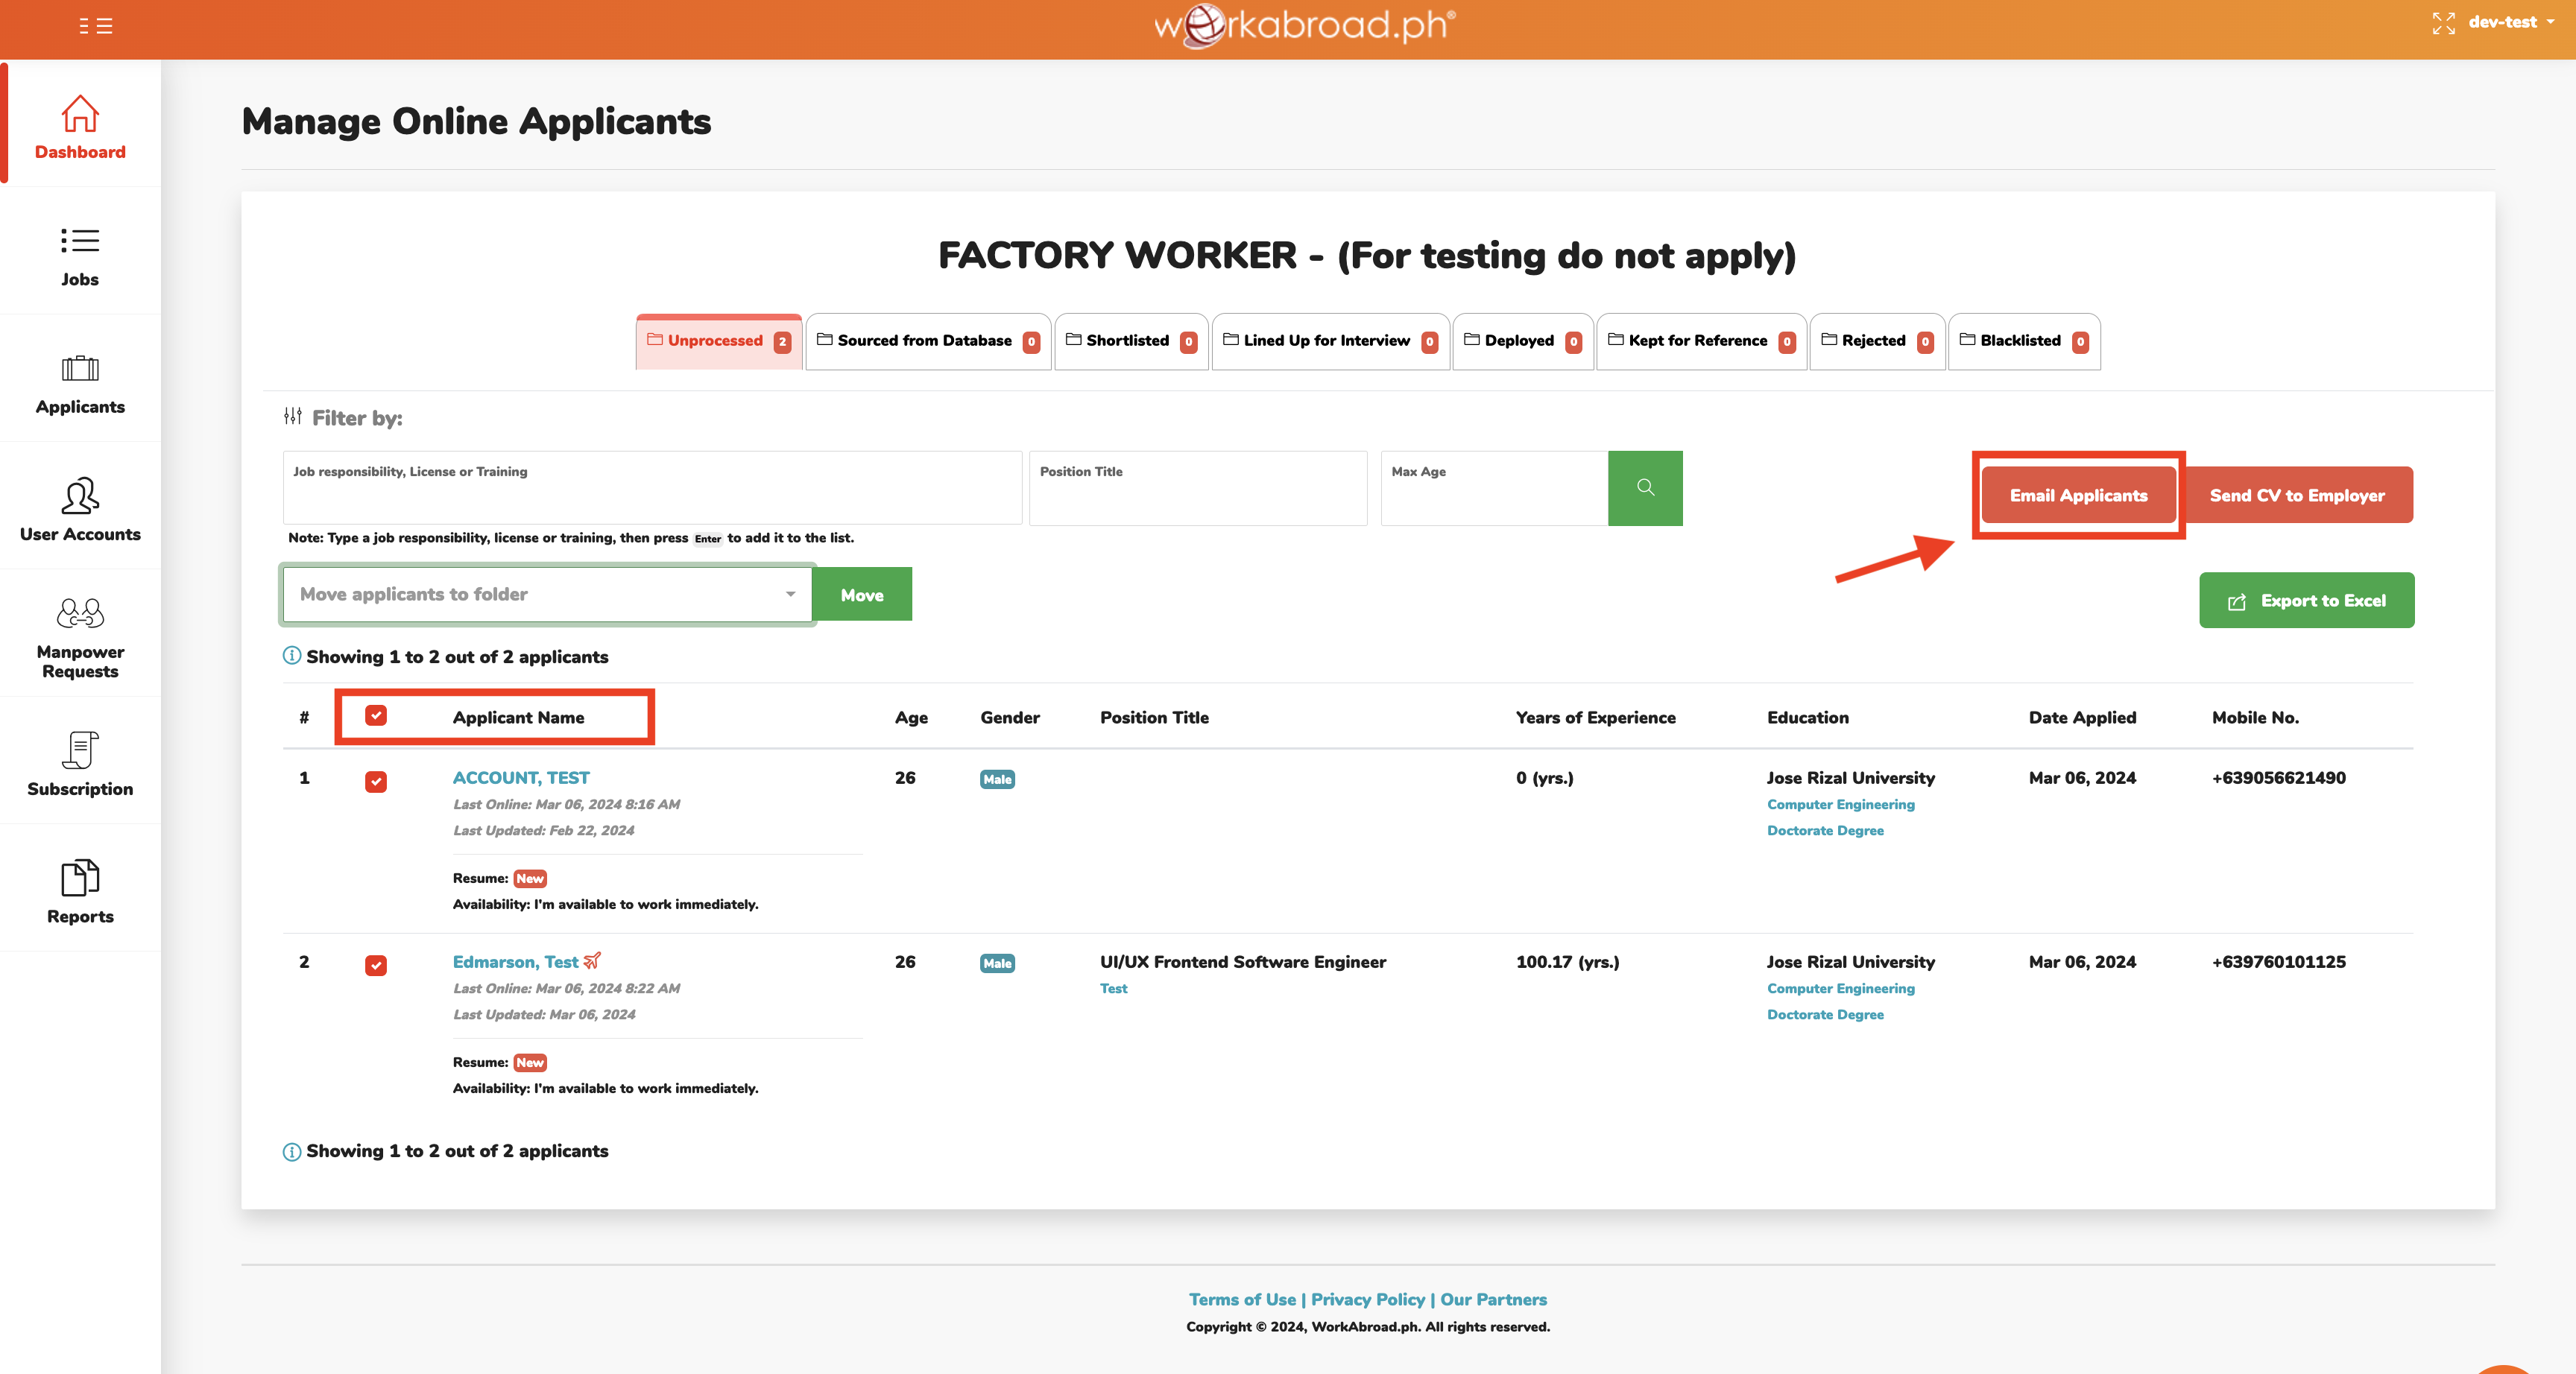Uncheck the checkbox for Edmarson, Test
The image size is (2576, 1374).
(376, 966)
